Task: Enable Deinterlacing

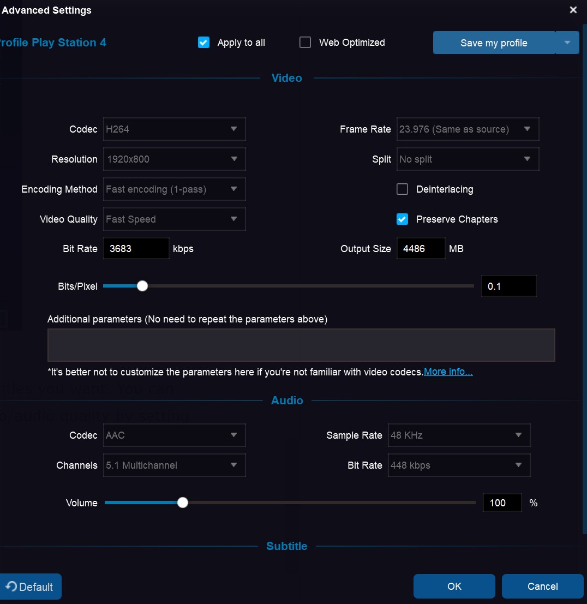Action: click(402, 189)
